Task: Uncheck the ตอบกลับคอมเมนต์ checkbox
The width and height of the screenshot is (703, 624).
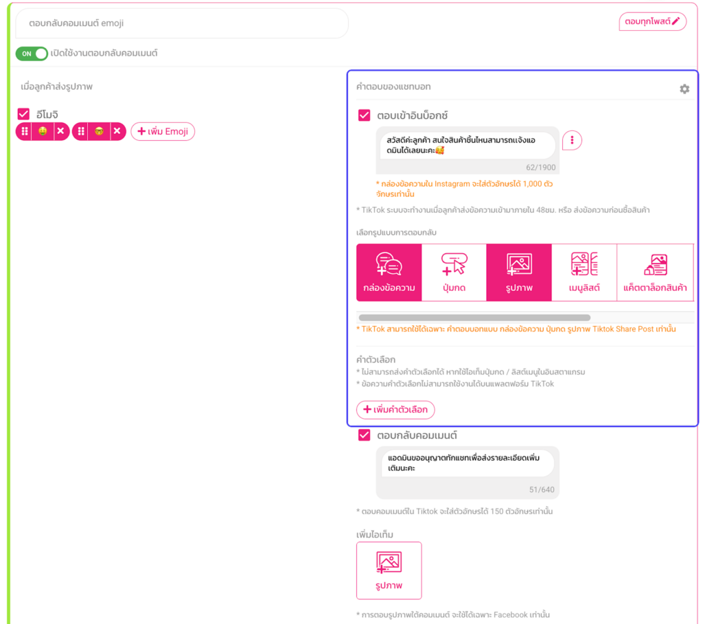Action: tap(365, 435)
